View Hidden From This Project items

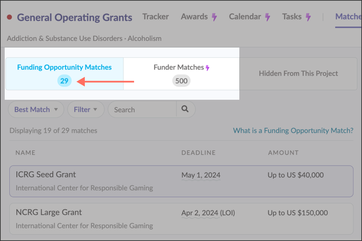tap(298, 73)
